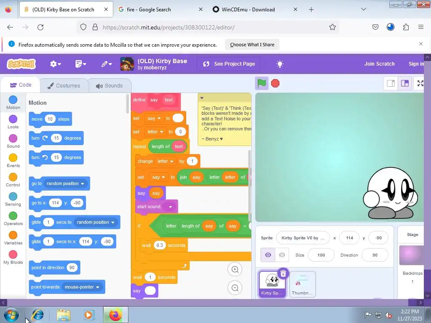The width and height of the screenshot is (431, 323).
Task: Click the Join Scratch link
Action: point(379,64)
